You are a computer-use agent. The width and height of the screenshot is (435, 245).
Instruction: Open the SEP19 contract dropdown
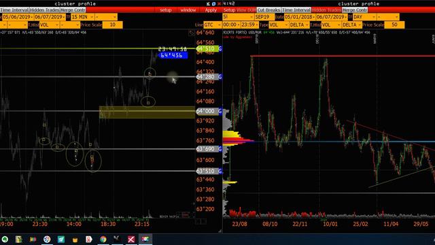coord(264,17)
